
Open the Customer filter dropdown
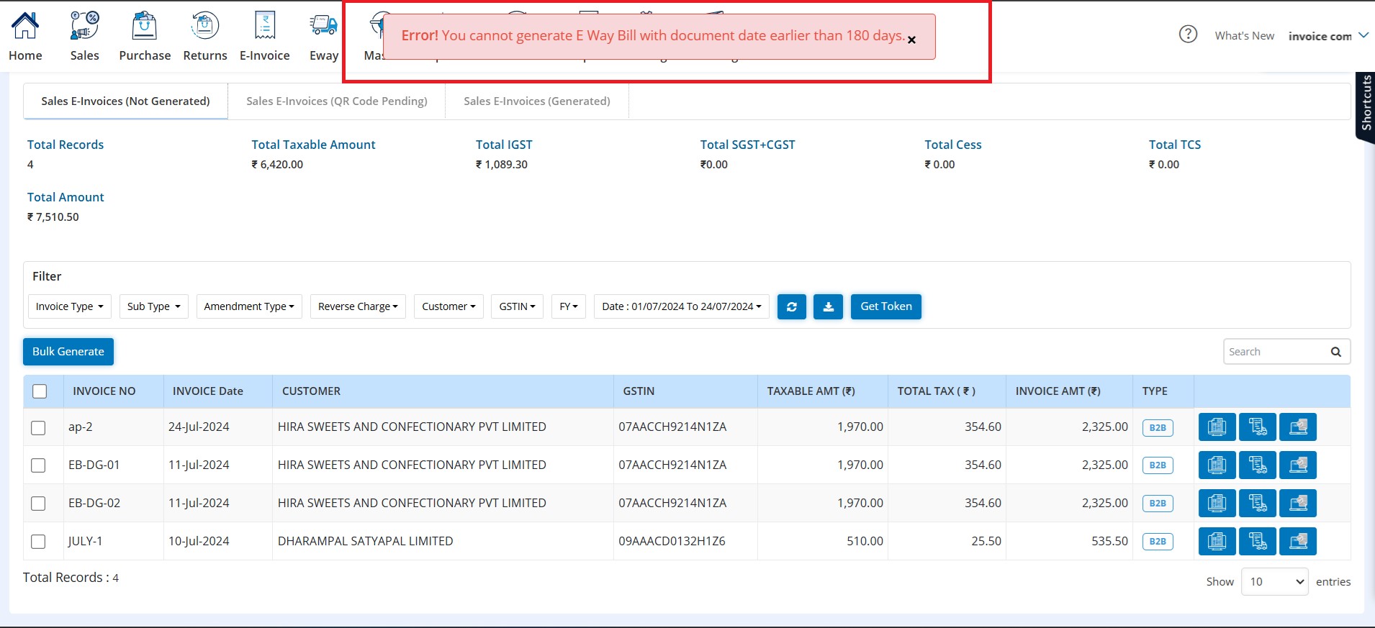[x=448, y=306]
